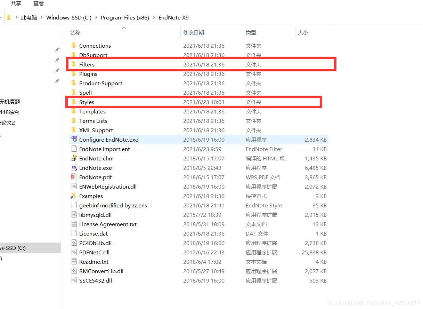
Task: Click the Examples shortcut folder icon
Action: pyautogui.click(x=74, y=196)
